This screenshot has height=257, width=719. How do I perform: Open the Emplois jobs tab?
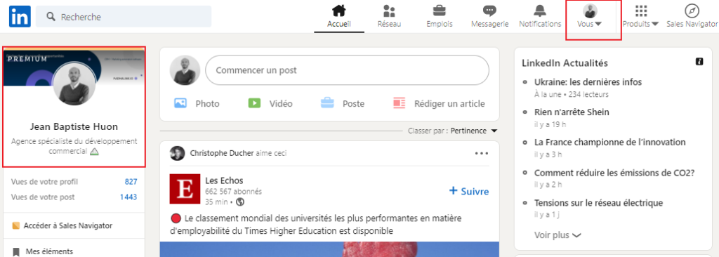pos(440,17)
